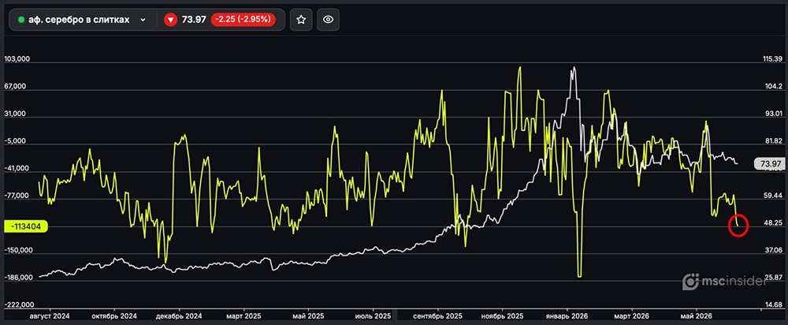Image resolution: width=788 pixels, height=325 pixels.
Task: Click the 103,000 left axis level
Action: (17, 59)
